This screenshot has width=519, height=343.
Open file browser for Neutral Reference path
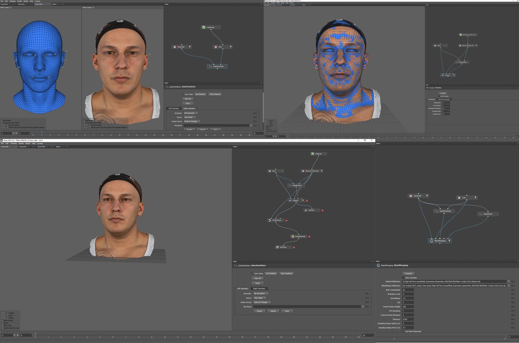[509, 281]
